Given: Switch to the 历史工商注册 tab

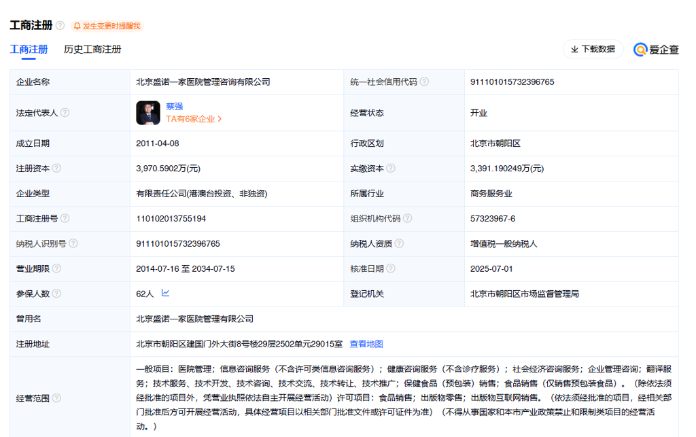Looking at the screenshot, I should [92, 50].
